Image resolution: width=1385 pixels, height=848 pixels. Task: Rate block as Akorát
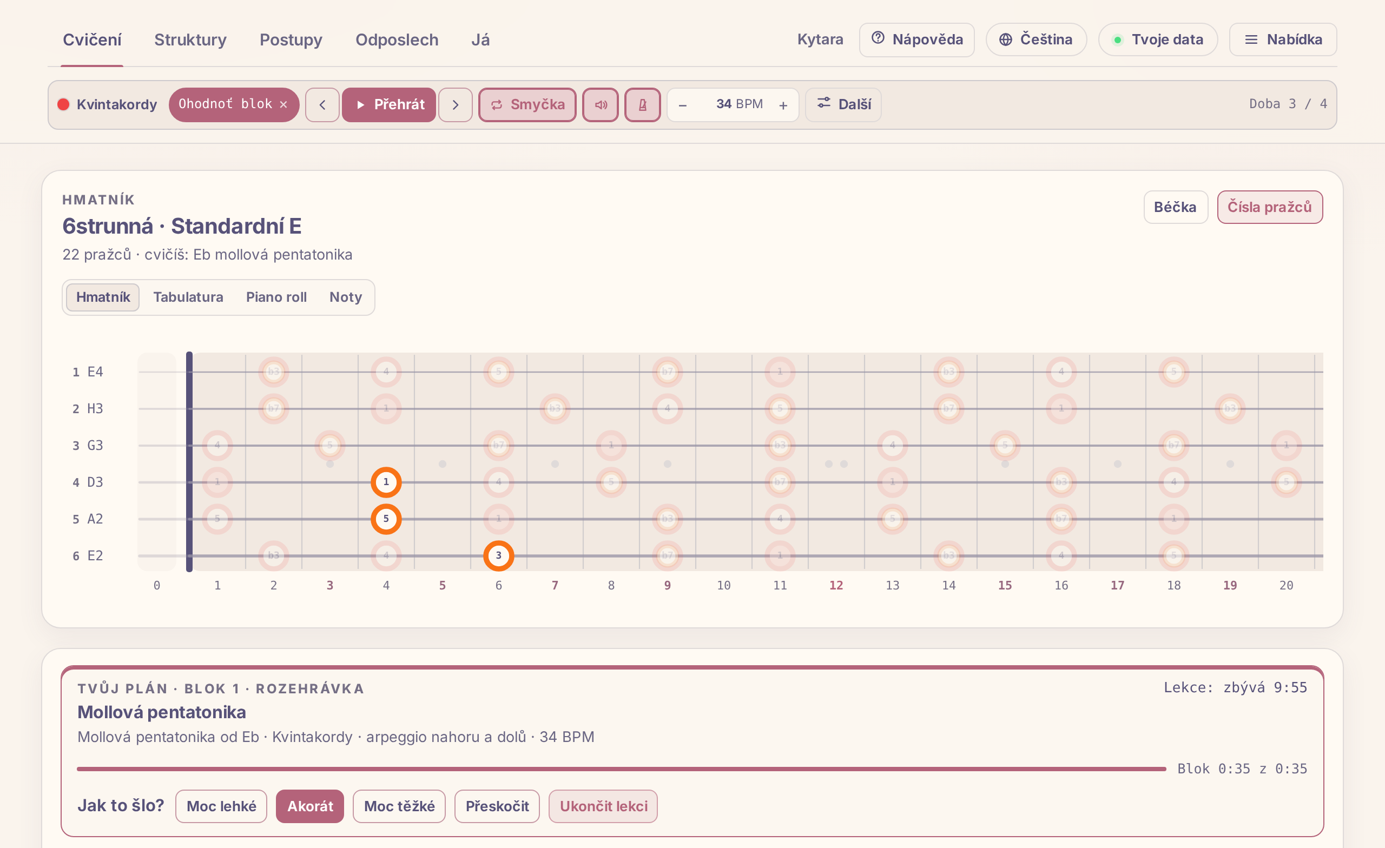(311, 806)
